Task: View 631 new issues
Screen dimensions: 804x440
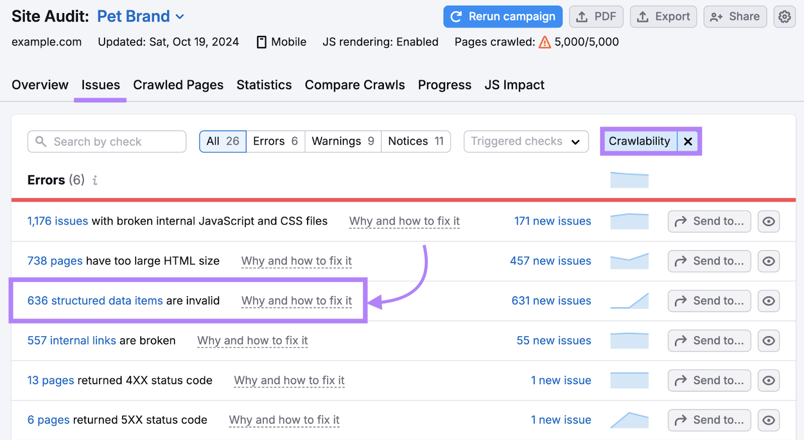Action: pyautogui.click(x=551, y=301)
